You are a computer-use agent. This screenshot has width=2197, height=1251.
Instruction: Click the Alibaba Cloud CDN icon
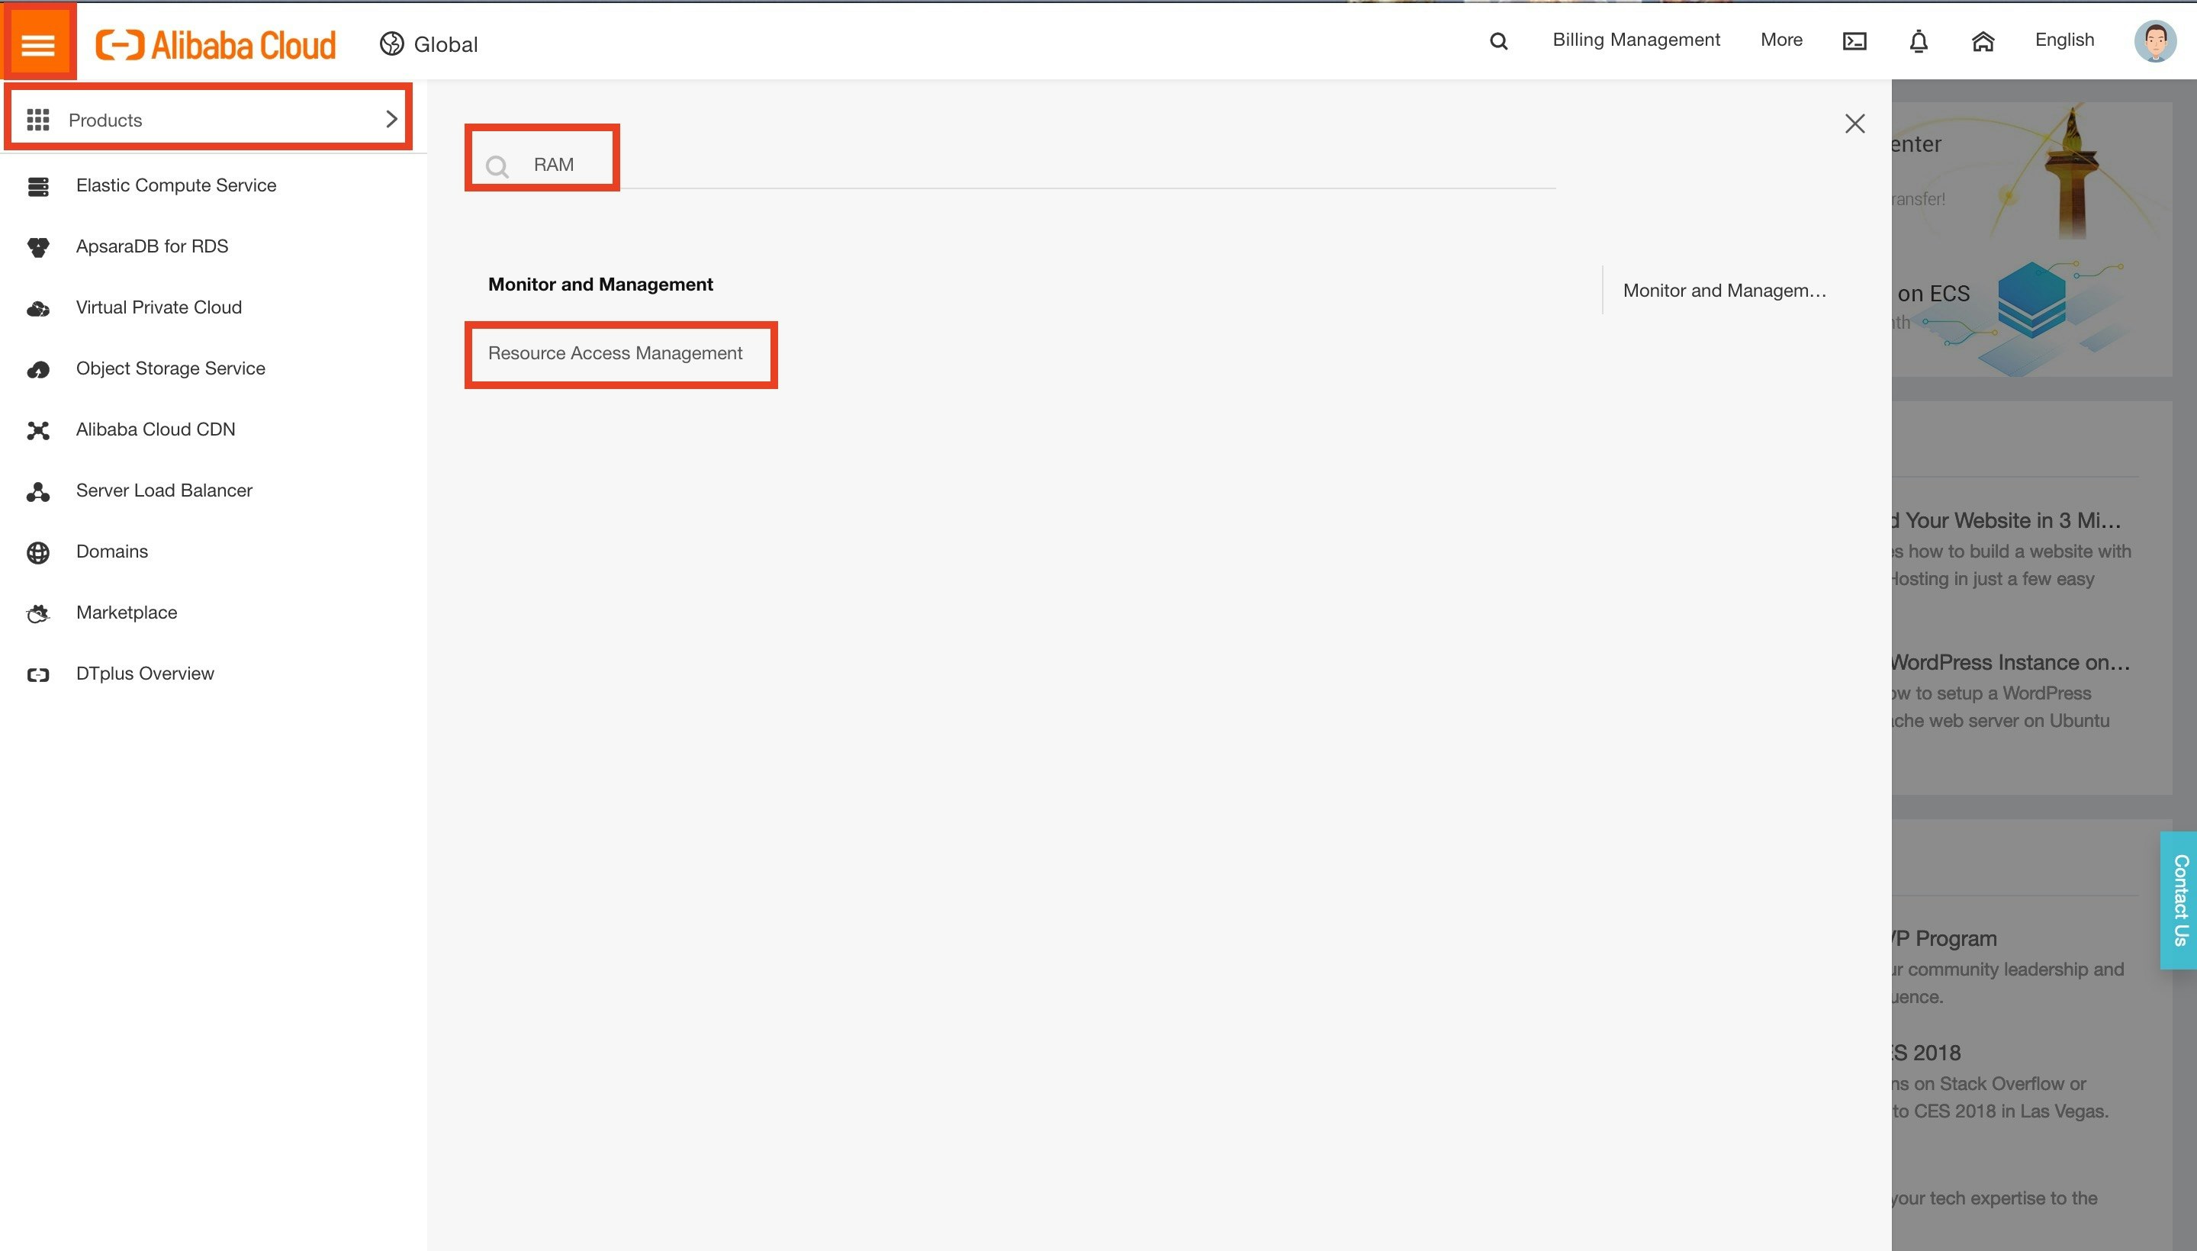coord(38,430)
